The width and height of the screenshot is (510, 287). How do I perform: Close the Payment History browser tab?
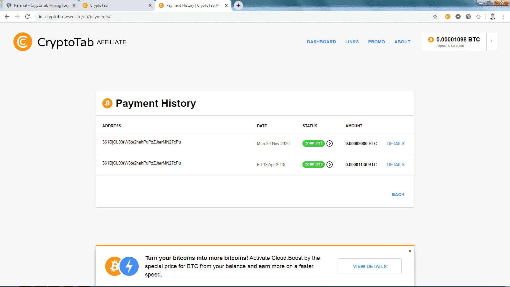tap(226, 5)
